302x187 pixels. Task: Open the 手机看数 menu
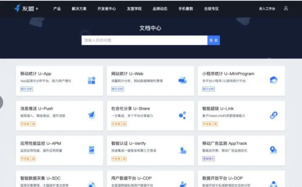click(186, 9)
